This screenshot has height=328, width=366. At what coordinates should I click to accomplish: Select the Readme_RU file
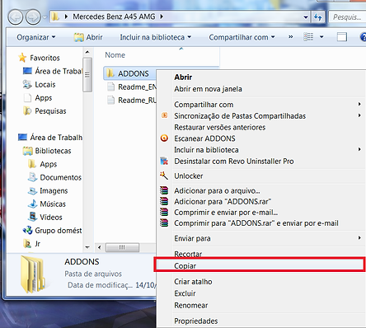point(132,101)
